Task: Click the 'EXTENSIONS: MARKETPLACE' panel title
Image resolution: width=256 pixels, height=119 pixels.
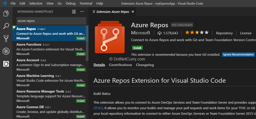Action: tap(35, 12)
